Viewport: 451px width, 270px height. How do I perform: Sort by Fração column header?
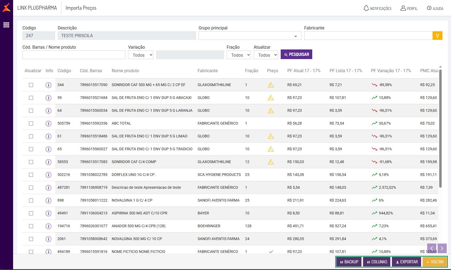[x=252, y=71]
